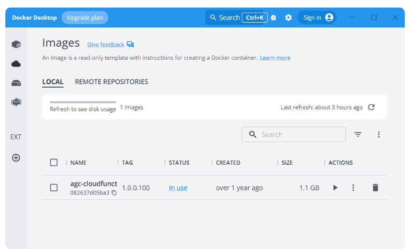Switch to the LOCAL tab
Screen dimensions: 411x249
[53, 82]
